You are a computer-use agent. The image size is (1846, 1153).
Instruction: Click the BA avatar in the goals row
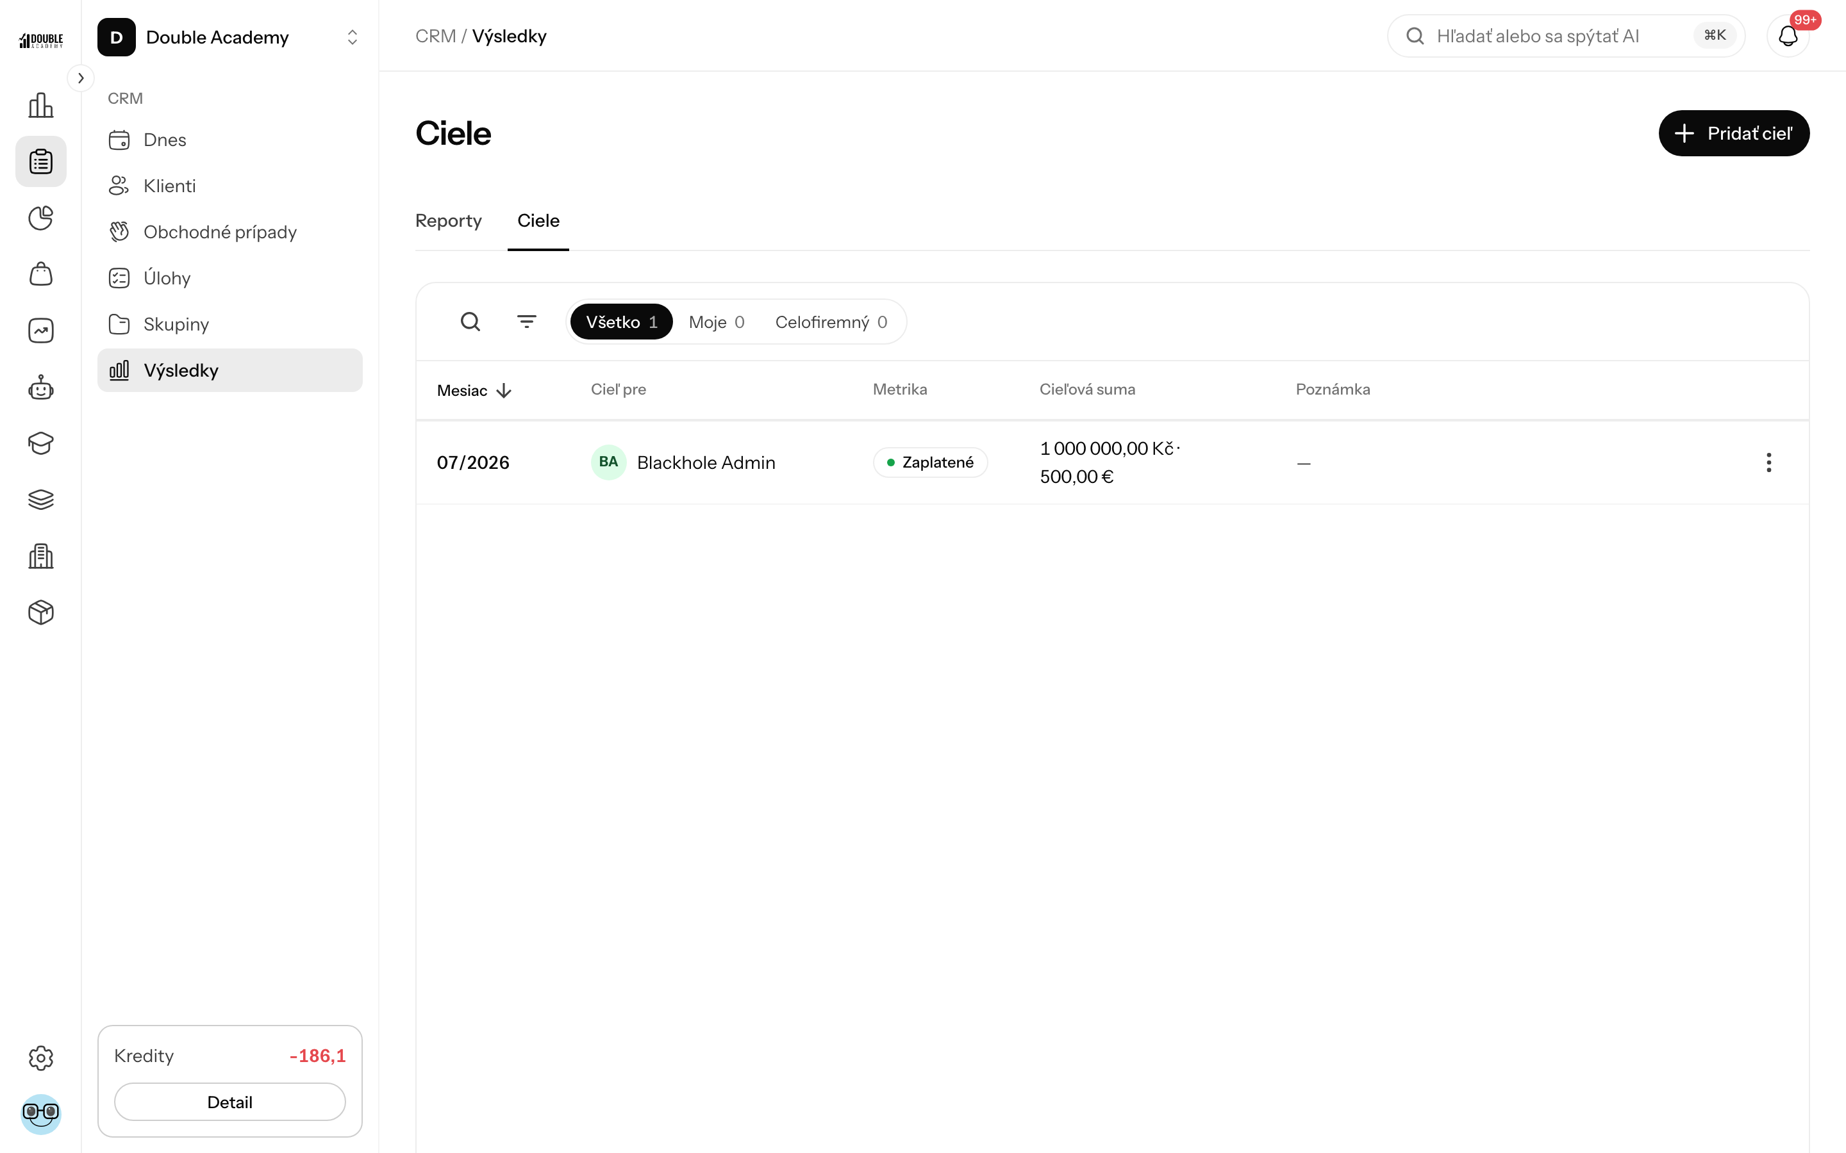(608, 462)
